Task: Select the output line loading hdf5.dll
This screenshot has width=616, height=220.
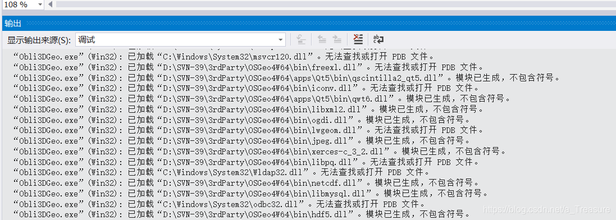Action: click(x=242, y=215)
